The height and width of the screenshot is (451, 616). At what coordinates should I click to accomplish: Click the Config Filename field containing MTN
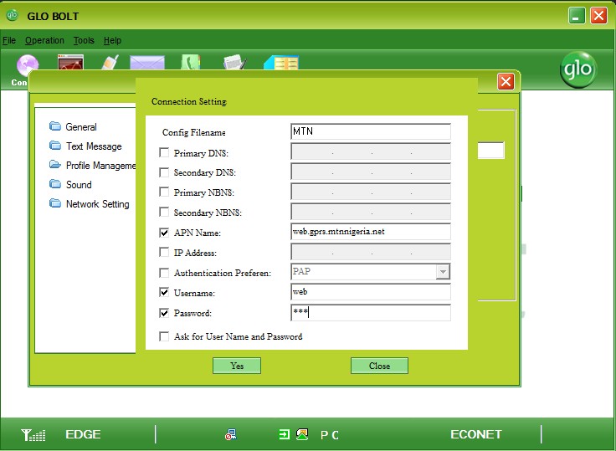pos(371,131)
